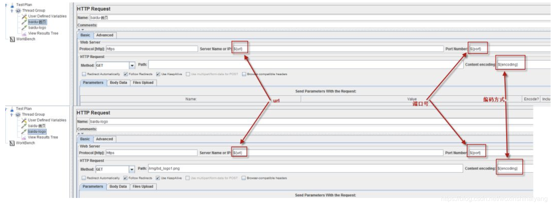Click Protocol field in baidu-首页 request
Image resolution: width=551 pixels, height=206 pixels.
pos(151,49)
